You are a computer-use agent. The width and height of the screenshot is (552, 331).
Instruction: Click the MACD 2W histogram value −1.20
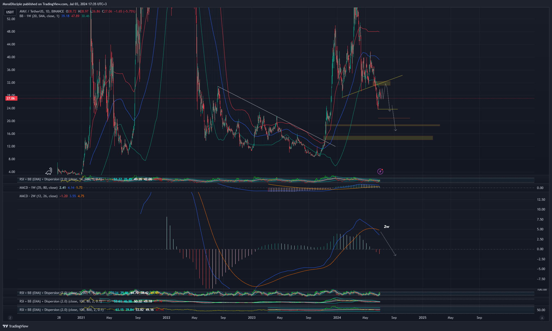[x=63, y=196]
